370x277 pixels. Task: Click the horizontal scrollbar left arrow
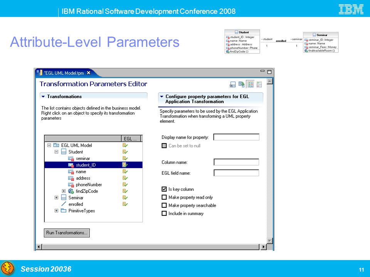pyautogui.click(x=39, y=247)
